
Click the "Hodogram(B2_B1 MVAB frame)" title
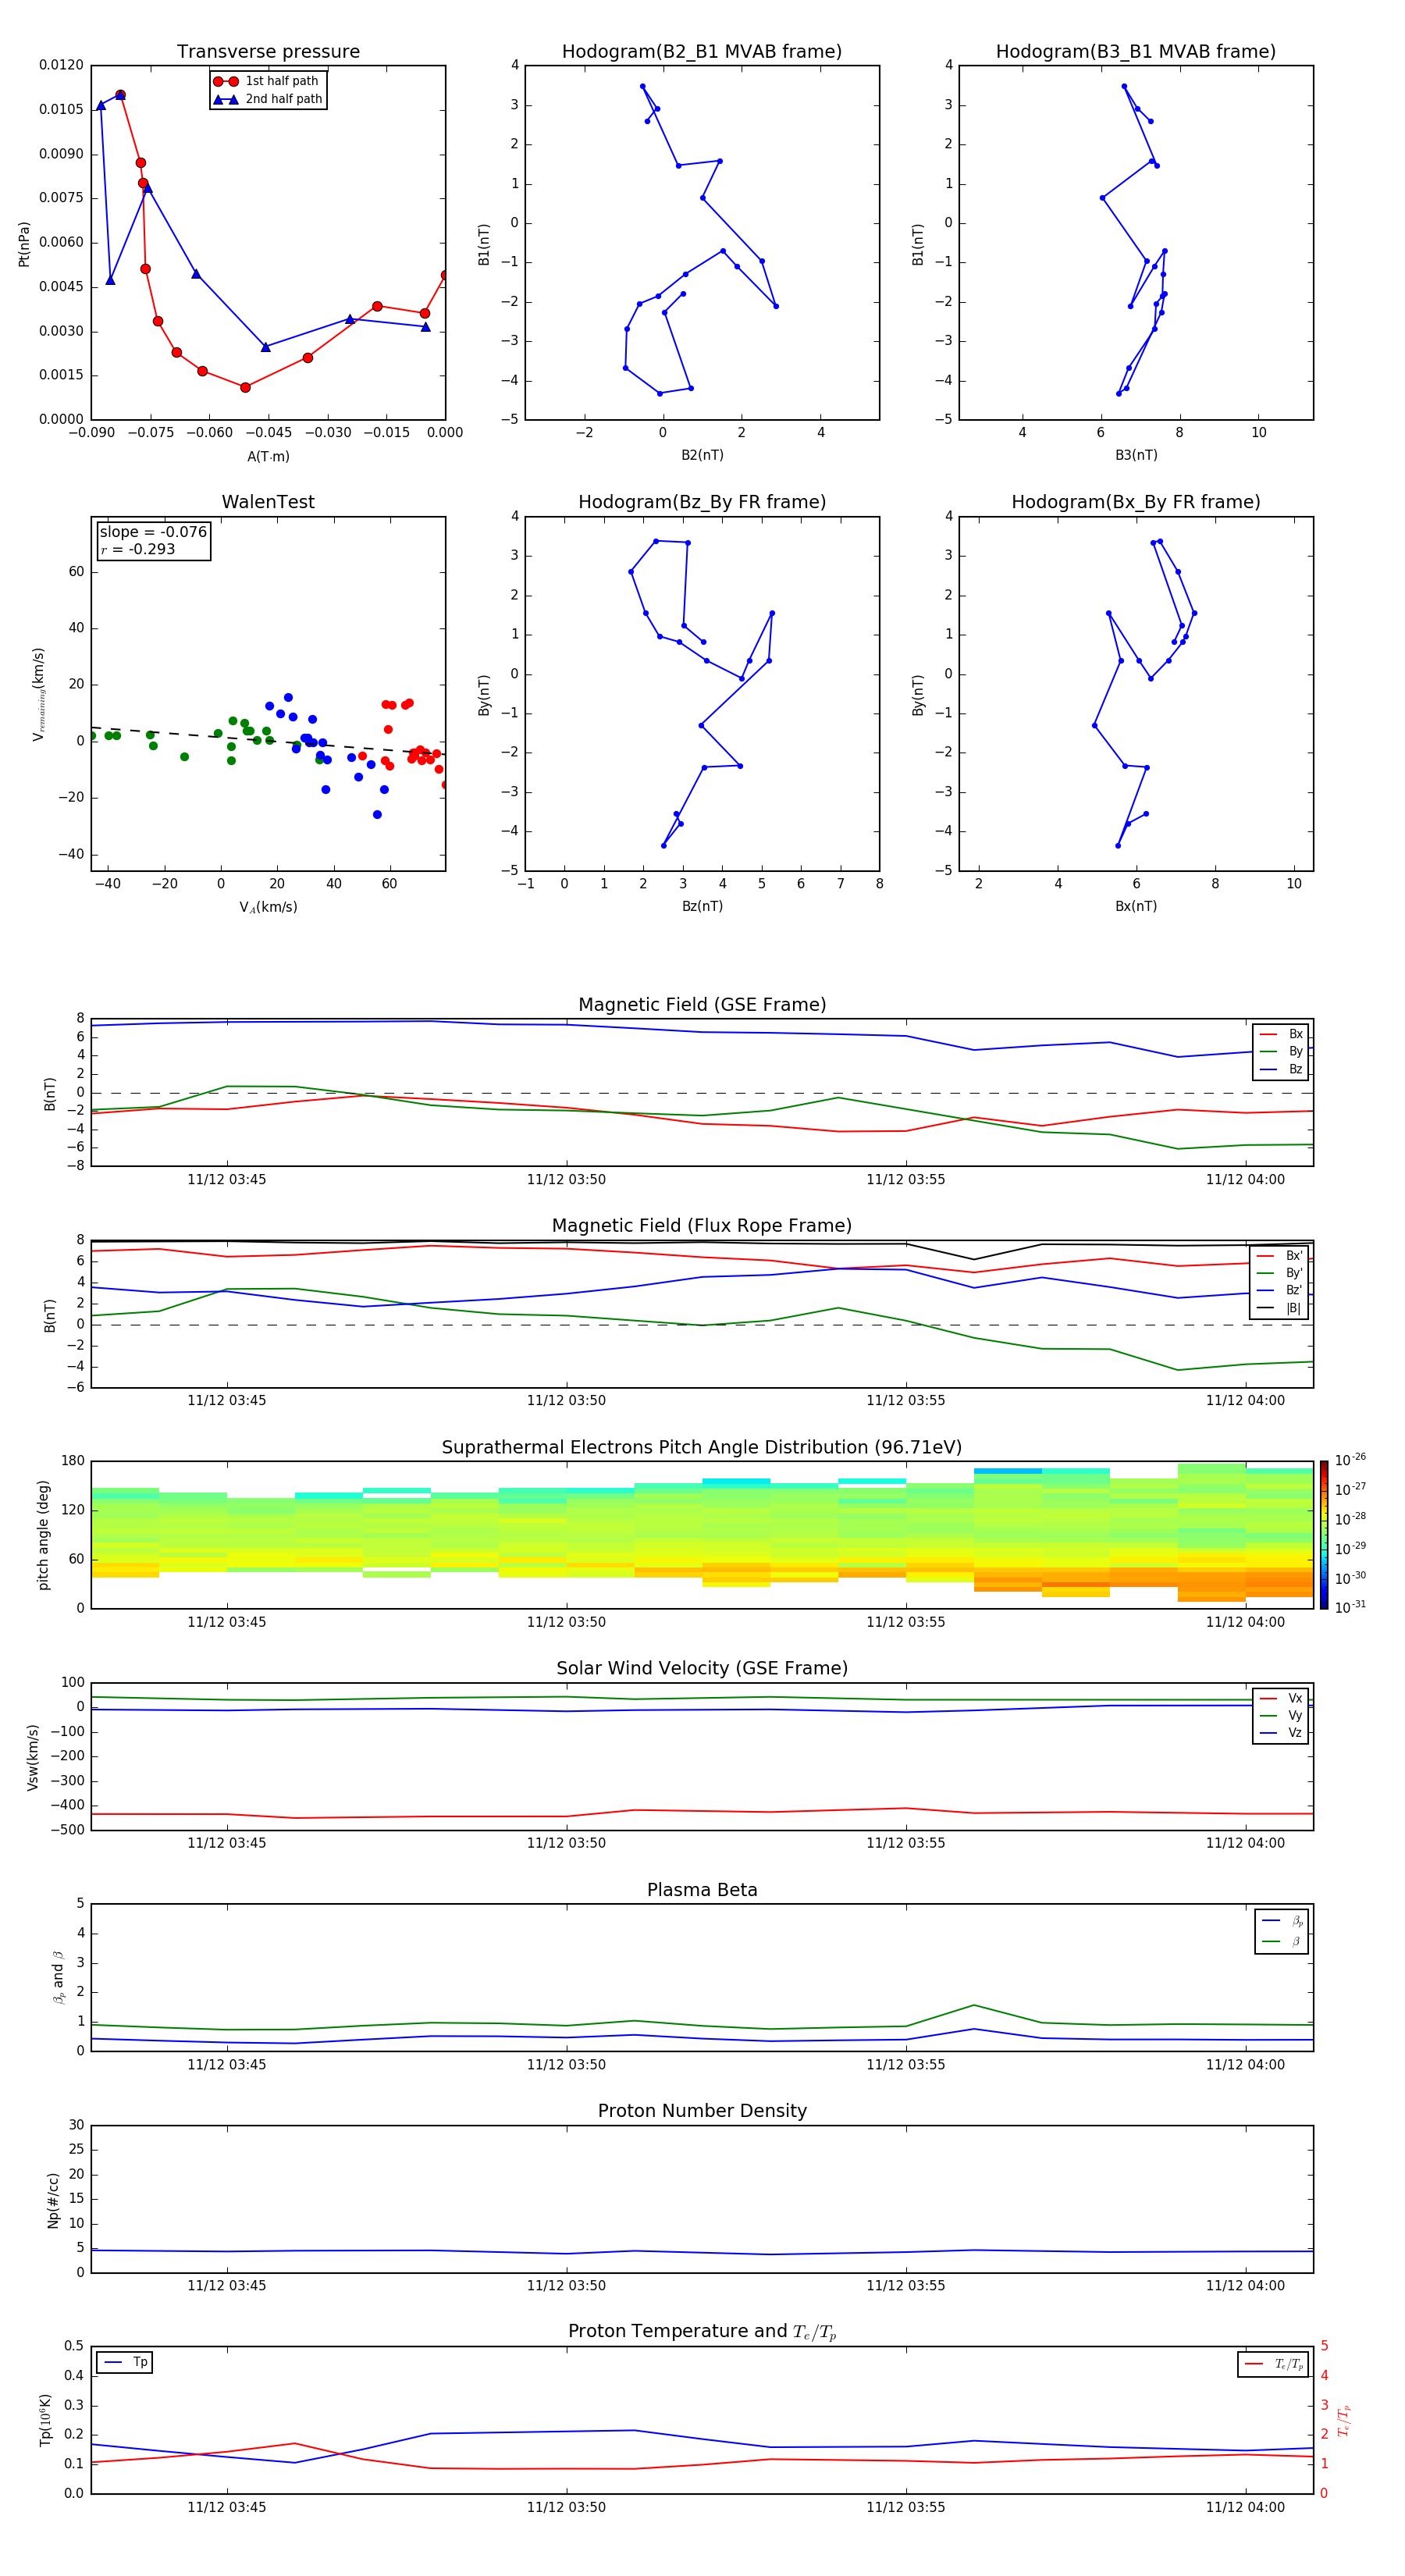tap(702, 52)
